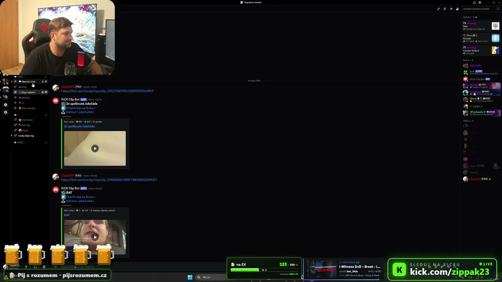The image size is (502, 282).
Task: Click the Add a Server plus icon
Action: click(5, 105)
